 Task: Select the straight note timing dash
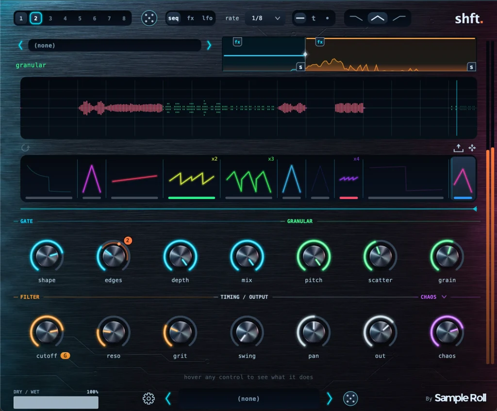300,18
